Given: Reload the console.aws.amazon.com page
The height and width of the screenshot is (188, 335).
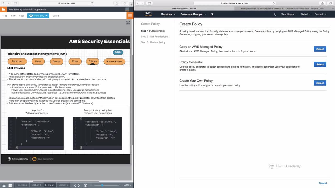Looking at the screenshot, I should pyautogui.click(x=273, y=3).
